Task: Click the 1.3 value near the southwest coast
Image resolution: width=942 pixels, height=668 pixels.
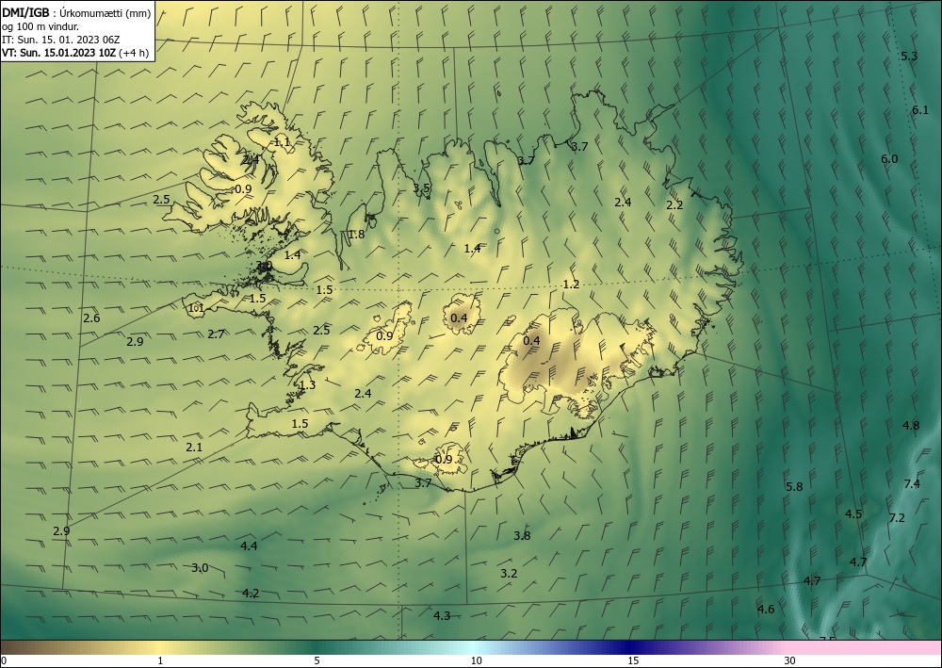Action: [307, 385]
